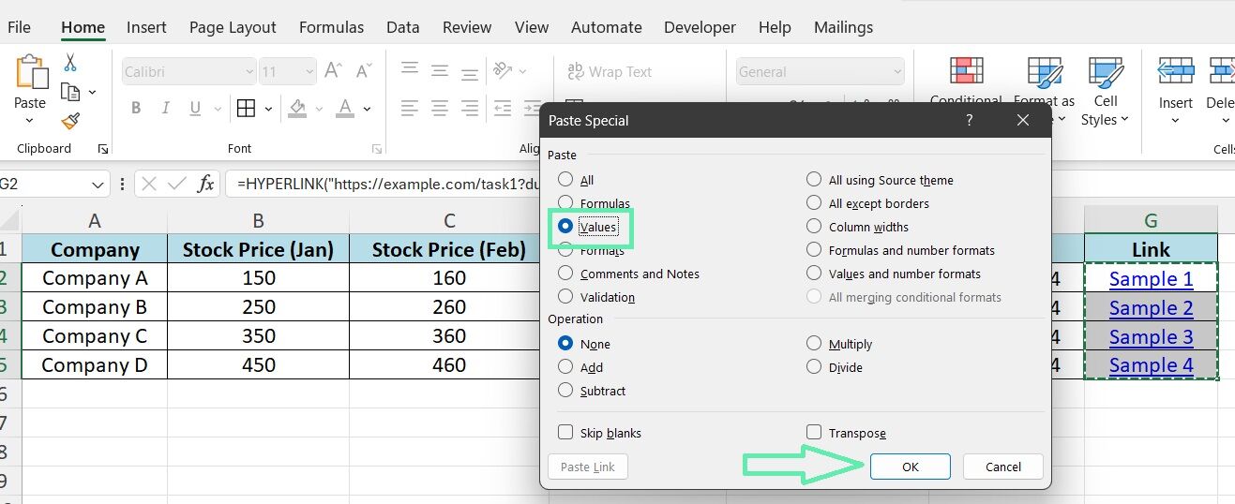Open the Formulas ribbon tab
The width and height of the screenshot is (1235, 504).
tap(331, 27)
